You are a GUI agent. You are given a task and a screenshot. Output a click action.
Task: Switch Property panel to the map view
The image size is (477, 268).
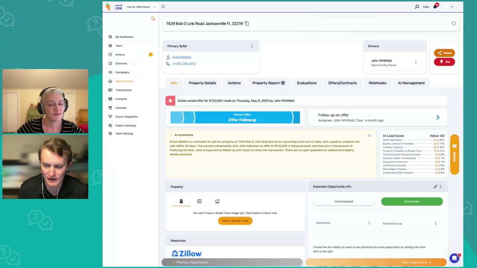[199, 201]
